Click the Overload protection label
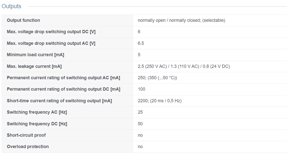 point(28,147)
